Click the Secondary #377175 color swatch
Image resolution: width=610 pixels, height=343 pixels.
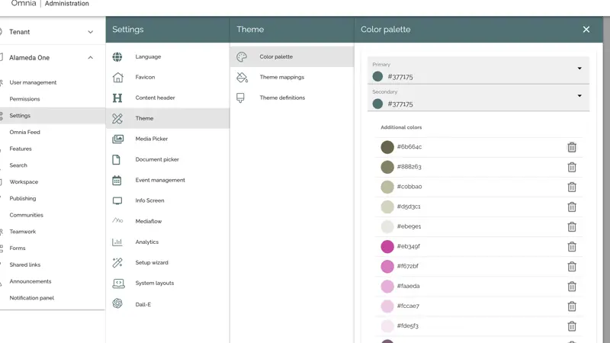coord(377,104)
